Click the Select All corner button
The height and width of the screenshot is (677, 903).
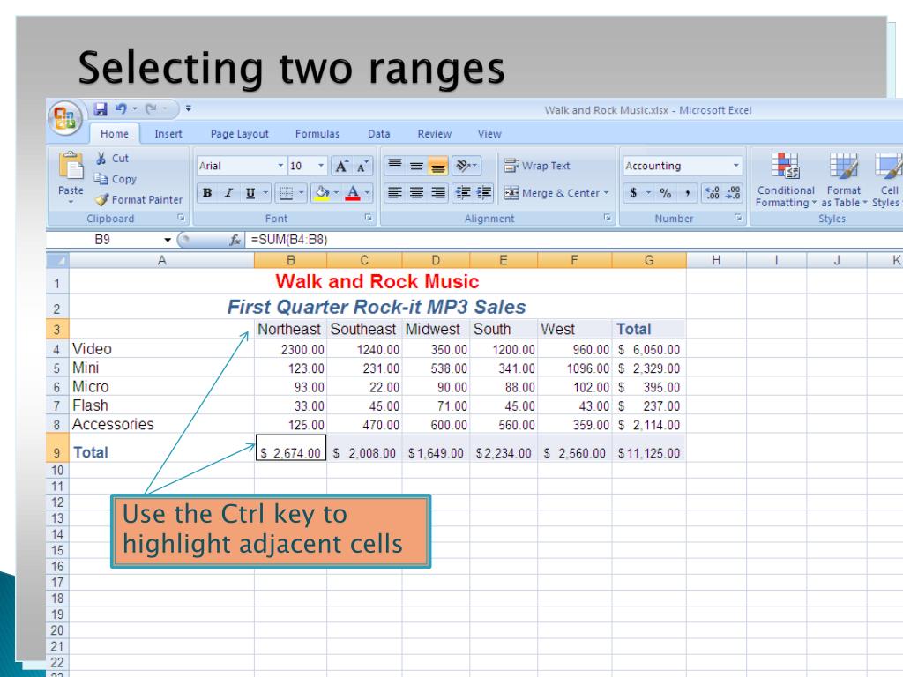(x=57, y=260)
